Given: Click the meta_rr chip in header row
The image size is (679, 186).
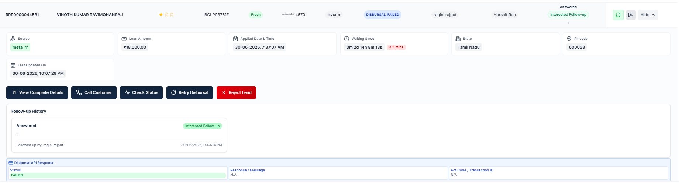Looking at the screenshot, I should point(334,15).
